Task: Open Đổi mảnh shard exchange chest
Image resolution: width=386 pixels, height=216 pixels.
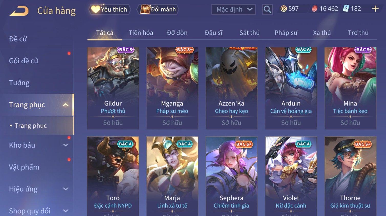Action: [158, 9]
